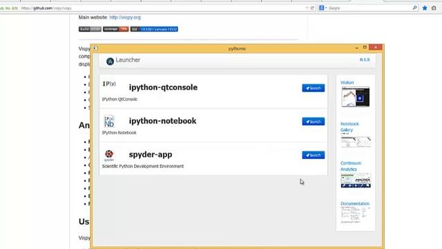Open the Wakari link in sidebar
This screenshot has height=249, width=442.
click(x=347, y=82)
